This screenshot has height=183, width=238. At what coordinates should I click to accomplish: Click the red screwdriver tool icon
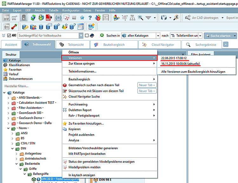click(14, 27)
